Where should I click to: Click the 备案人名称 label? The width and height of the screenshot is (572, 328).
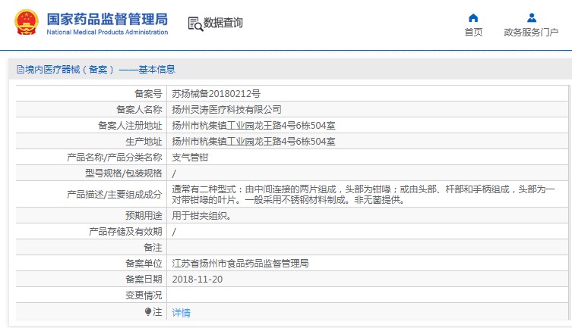click(x=139, y=109)
